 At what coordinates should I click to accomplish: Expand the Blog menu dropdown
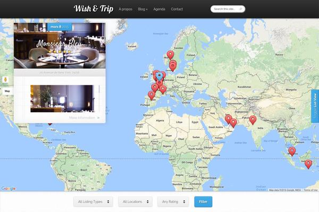tap(142, 9)
